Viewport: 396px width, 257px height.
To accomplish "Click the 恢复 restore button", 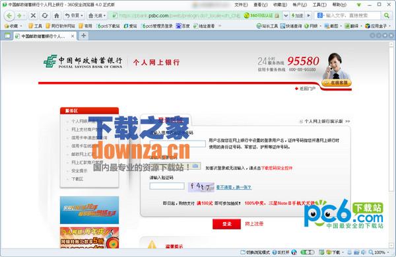I will click(73, 16).
